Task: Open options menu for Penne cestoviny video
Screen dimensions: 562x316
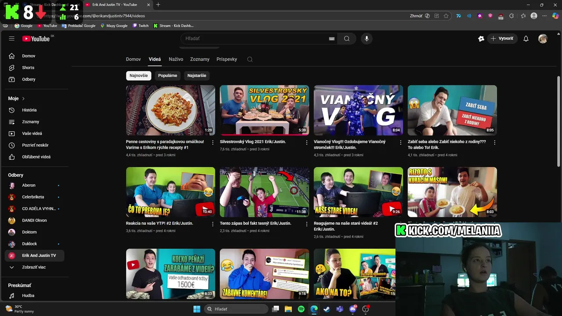Action: [x=213, y=143]
